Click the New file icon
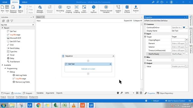 pyautogui.click(x=2, y=7)
